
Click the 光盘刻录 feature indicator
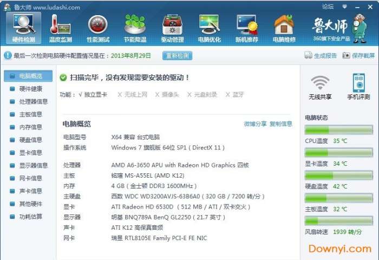click(202, 95)
